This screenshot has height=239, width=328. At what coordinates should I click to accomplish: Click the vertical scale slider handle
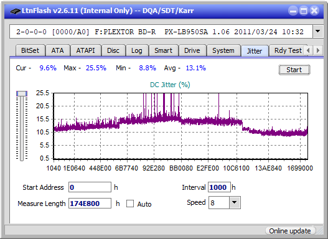(x=22, y=93)
